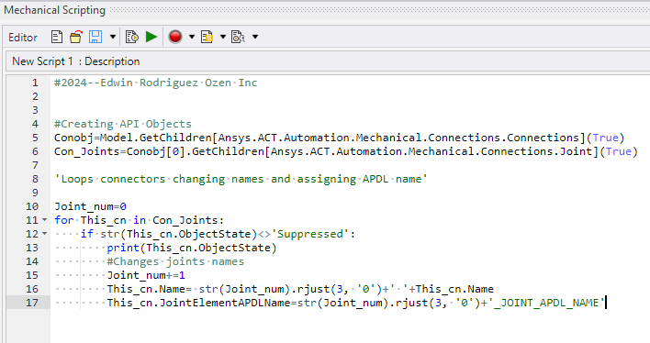Click the script settings gear document icon
Image resolution: width=650 pixels, height=343 pixels.
pyautogui.click(x=238, y=38)
